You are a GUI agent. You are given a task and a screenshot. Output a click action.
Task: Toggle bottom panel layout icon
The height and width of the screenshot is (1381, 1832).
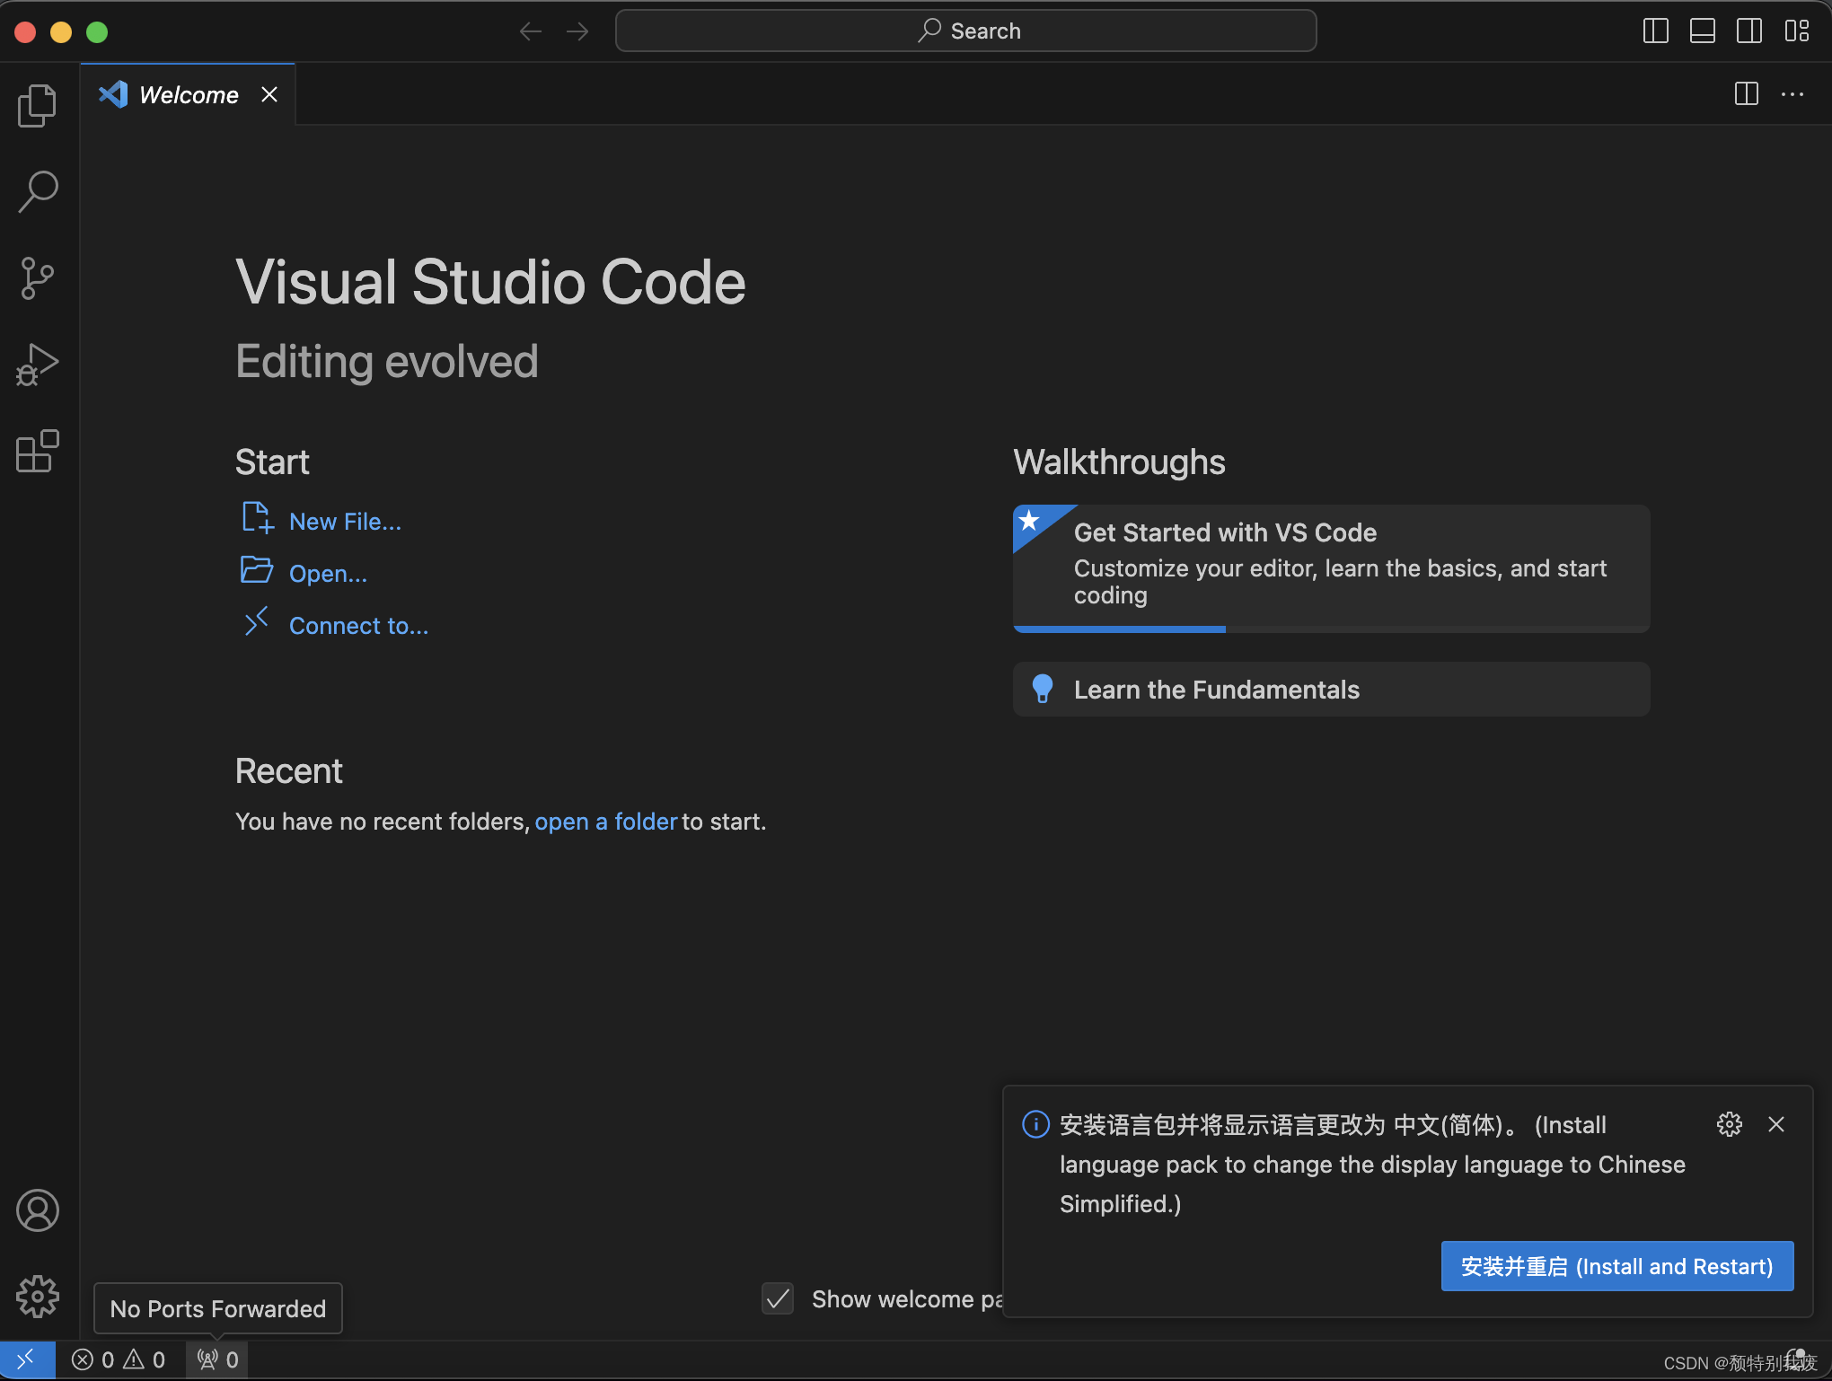point(1702,31)
